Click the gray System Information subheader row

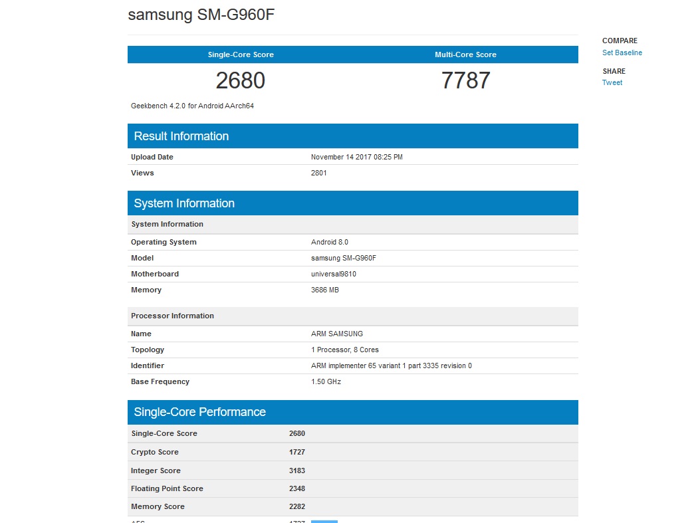353,225
